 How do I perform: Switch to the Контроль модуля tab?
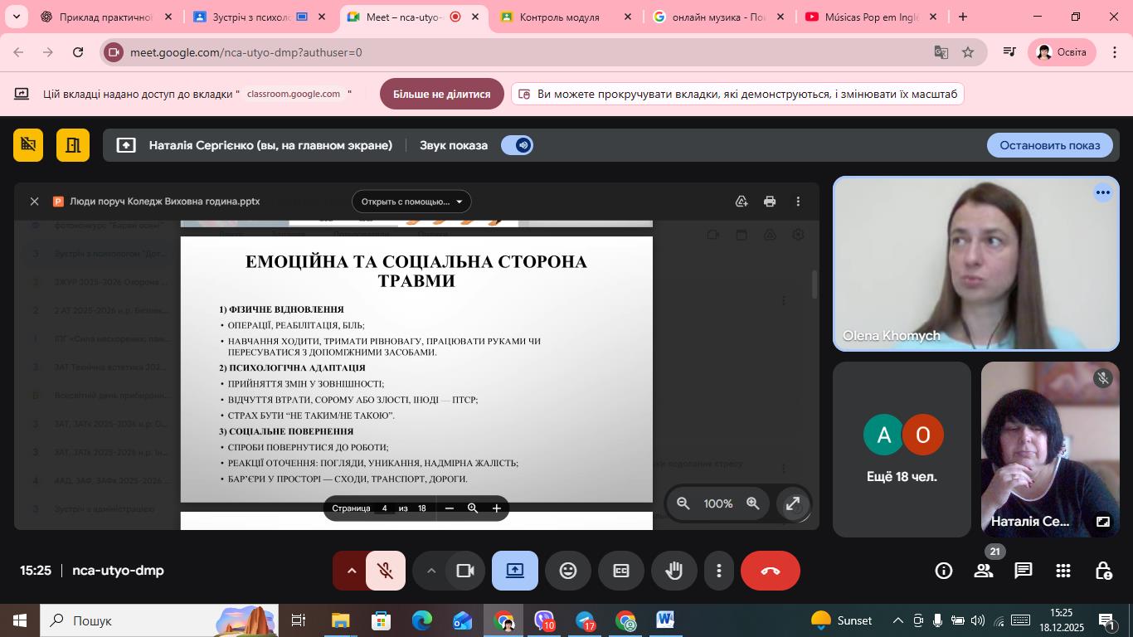pos(559,17)
